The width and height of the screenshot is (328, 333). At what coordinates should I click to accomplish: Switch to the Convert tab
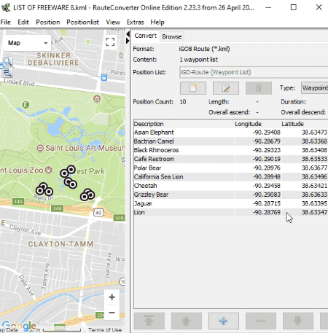click(146, 36)
